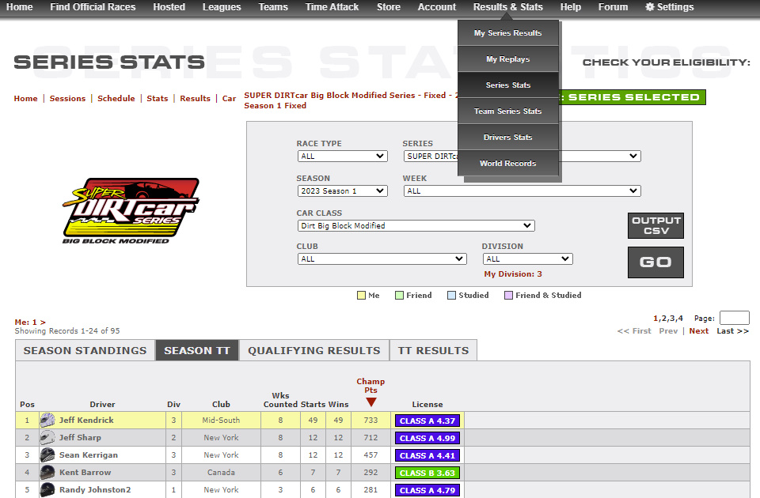Open the Race Type dropdown

(342, 157)
